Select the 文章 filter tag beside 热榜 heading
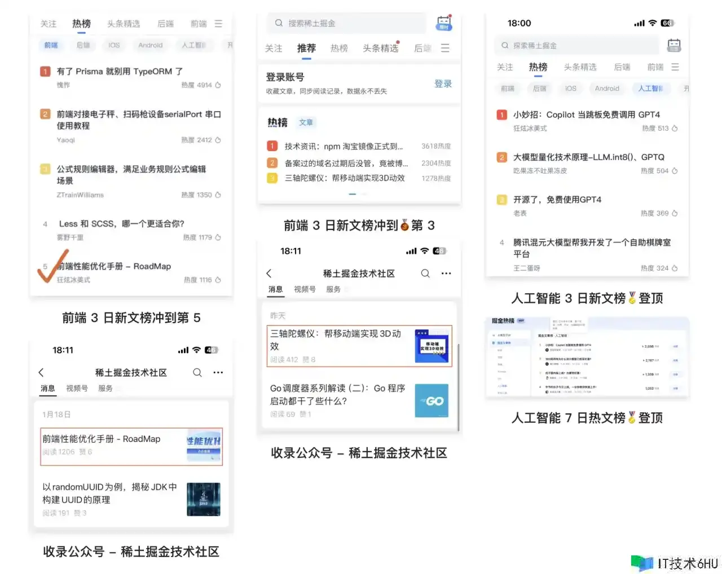The height and width of the screenshot is (574, 722). tap(306, 122)
